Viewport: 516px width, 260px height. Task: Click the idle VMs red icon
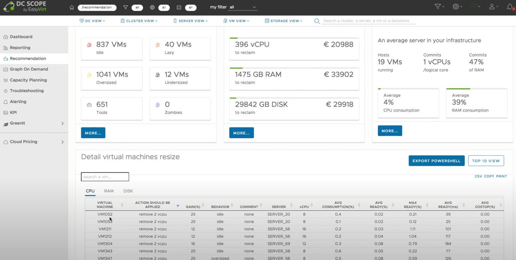pos(89,45)
